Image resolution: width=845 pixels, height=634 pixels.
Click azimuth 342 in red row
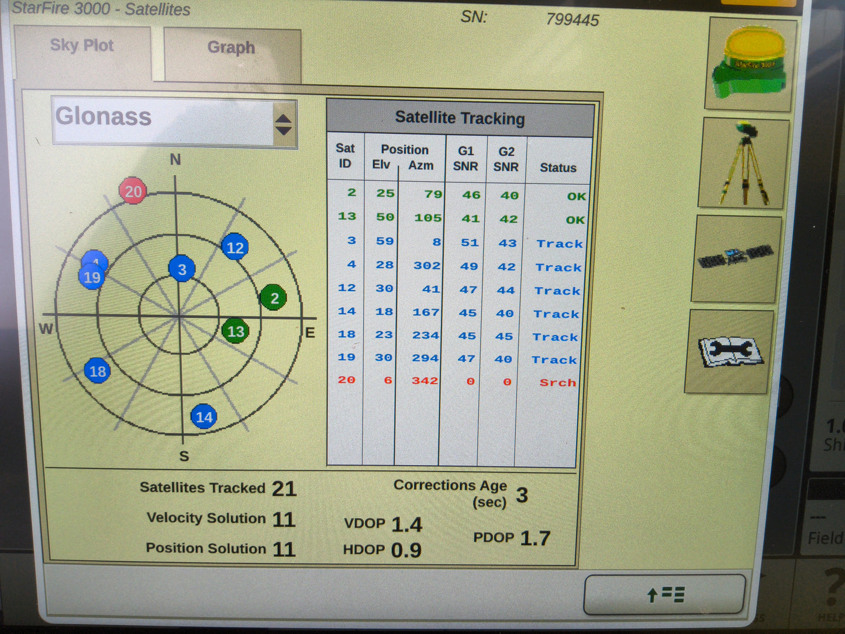425,381
